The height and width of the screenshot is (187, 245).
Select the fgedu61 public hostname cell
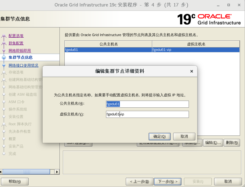pyautogui.click(x=108, y=50)
